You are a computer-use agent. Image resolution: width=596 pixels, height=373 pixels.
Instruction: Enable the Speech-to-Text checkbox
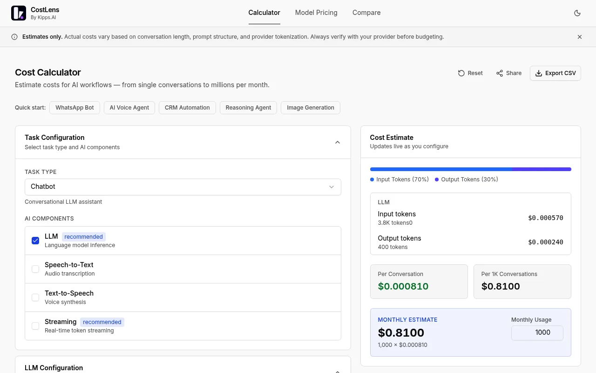35,269
